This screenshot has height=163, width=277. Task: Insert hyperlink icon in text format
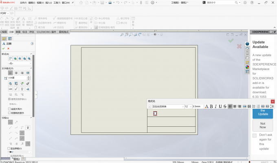[11, 84]
